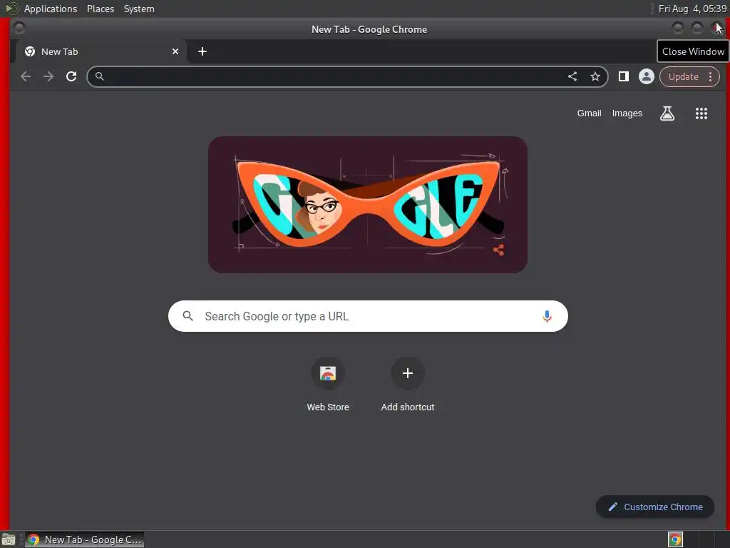This screenshot has width=730, height=548.
Task: Click show desktop icon in bottom panel
Action: tap(8, 539)
